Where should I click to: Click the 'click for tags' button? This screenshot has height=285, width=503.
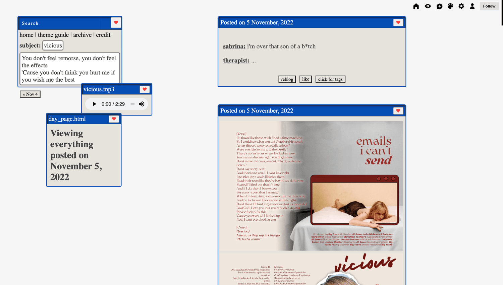[330, 79]
